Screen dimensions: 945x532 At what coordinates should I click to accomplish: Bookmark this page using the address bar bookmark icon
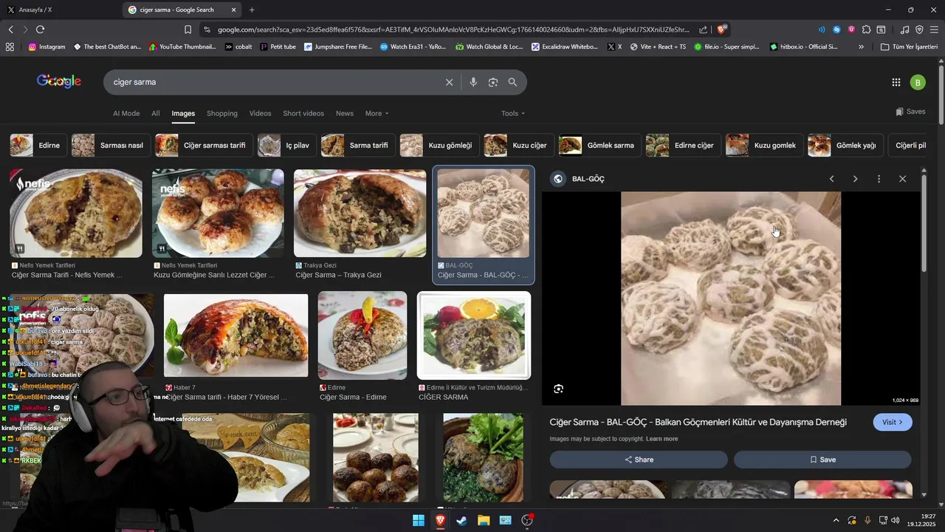tap(188, 30)
